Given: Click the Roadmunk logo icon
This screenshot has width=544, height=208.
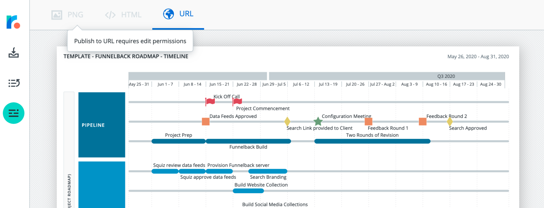Looking at the screenshot, I should pyautogui.click(x=13, y=22).
